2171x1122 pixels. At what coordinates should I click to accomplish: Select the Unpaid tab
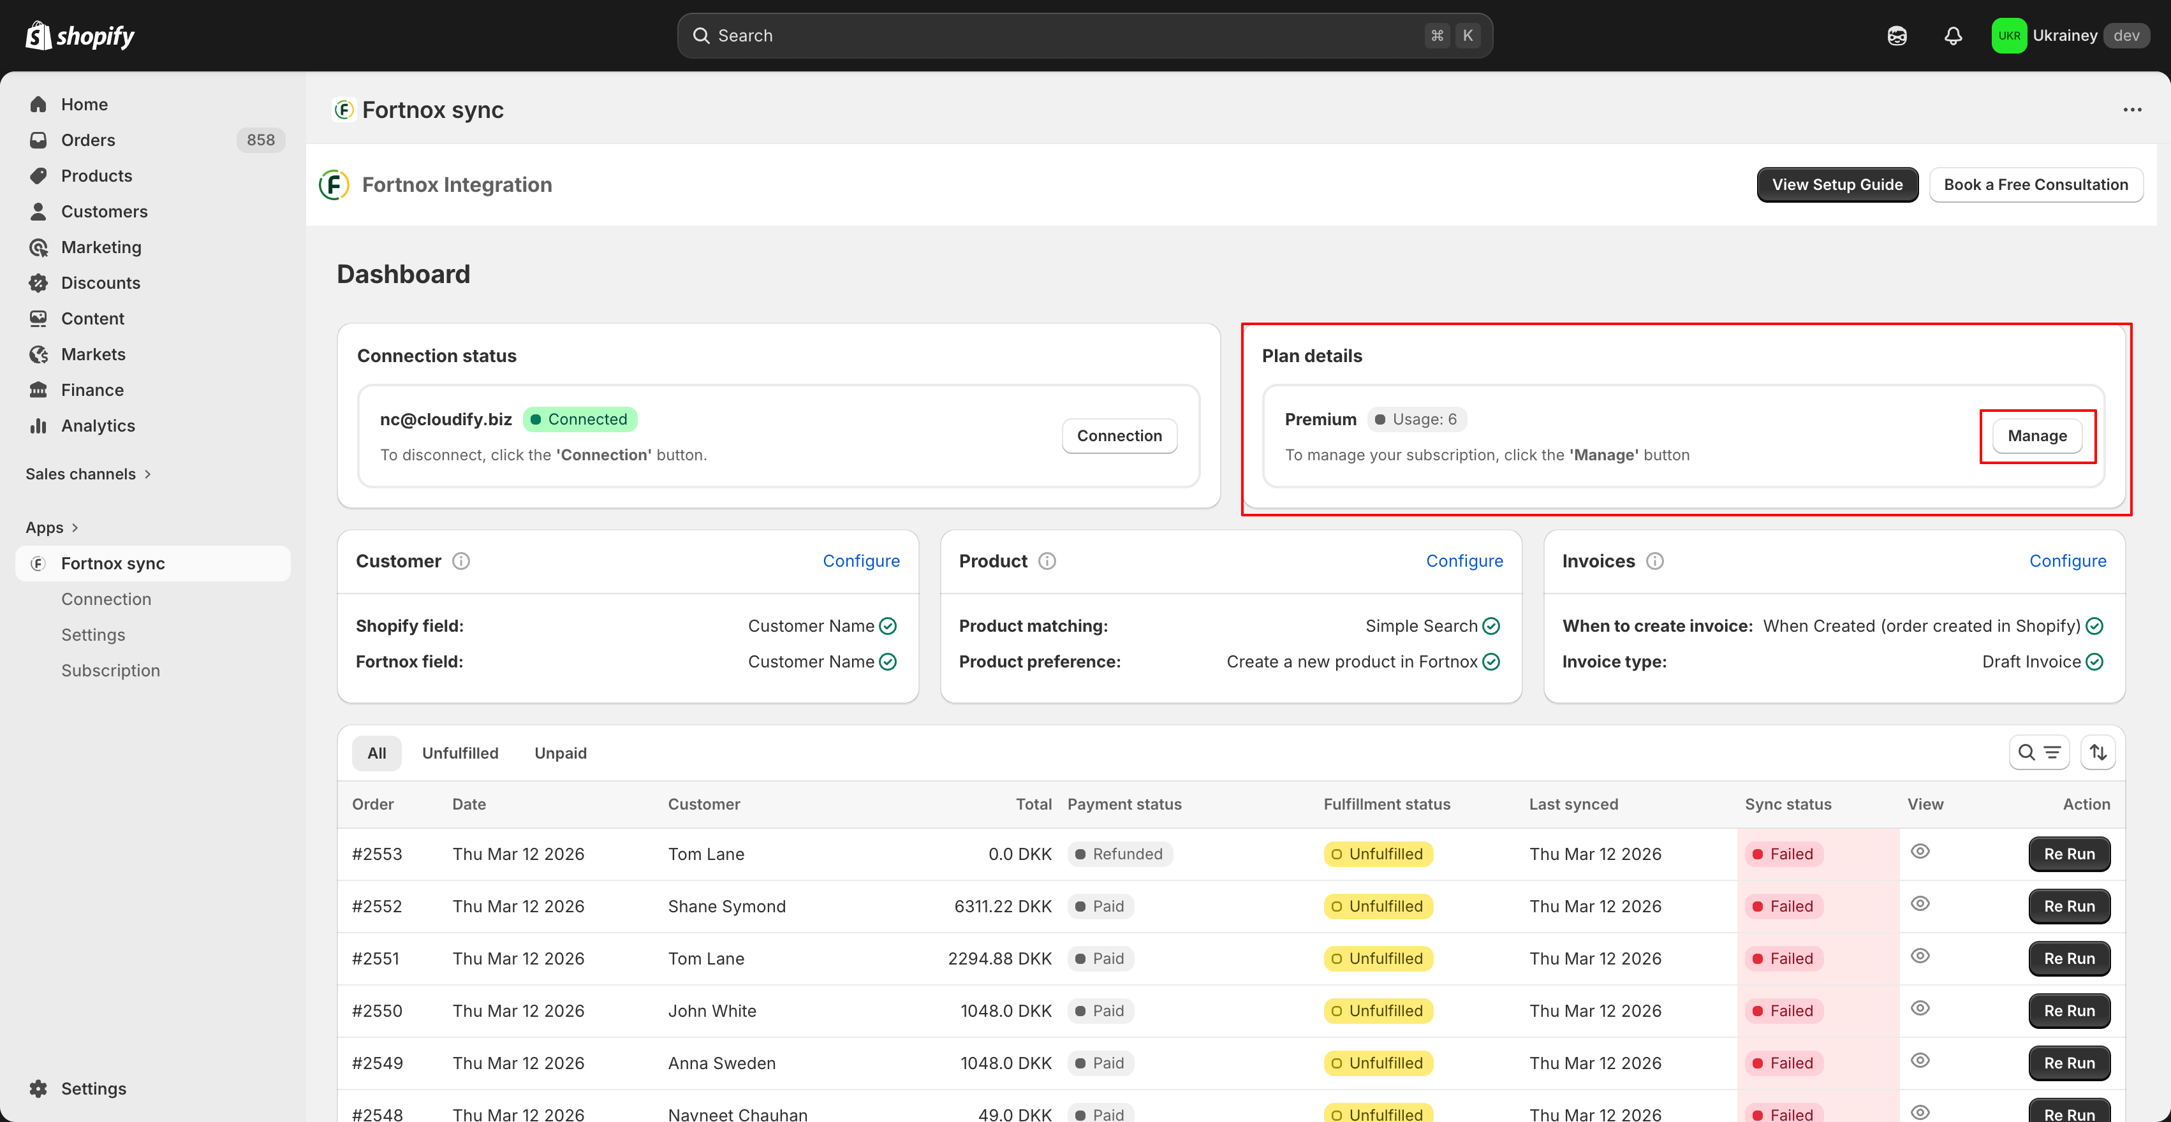click(561, 753)
